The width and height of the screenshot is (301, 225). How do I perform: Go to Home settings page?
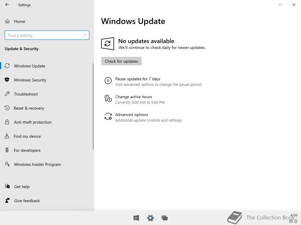(x=19, y=21)
